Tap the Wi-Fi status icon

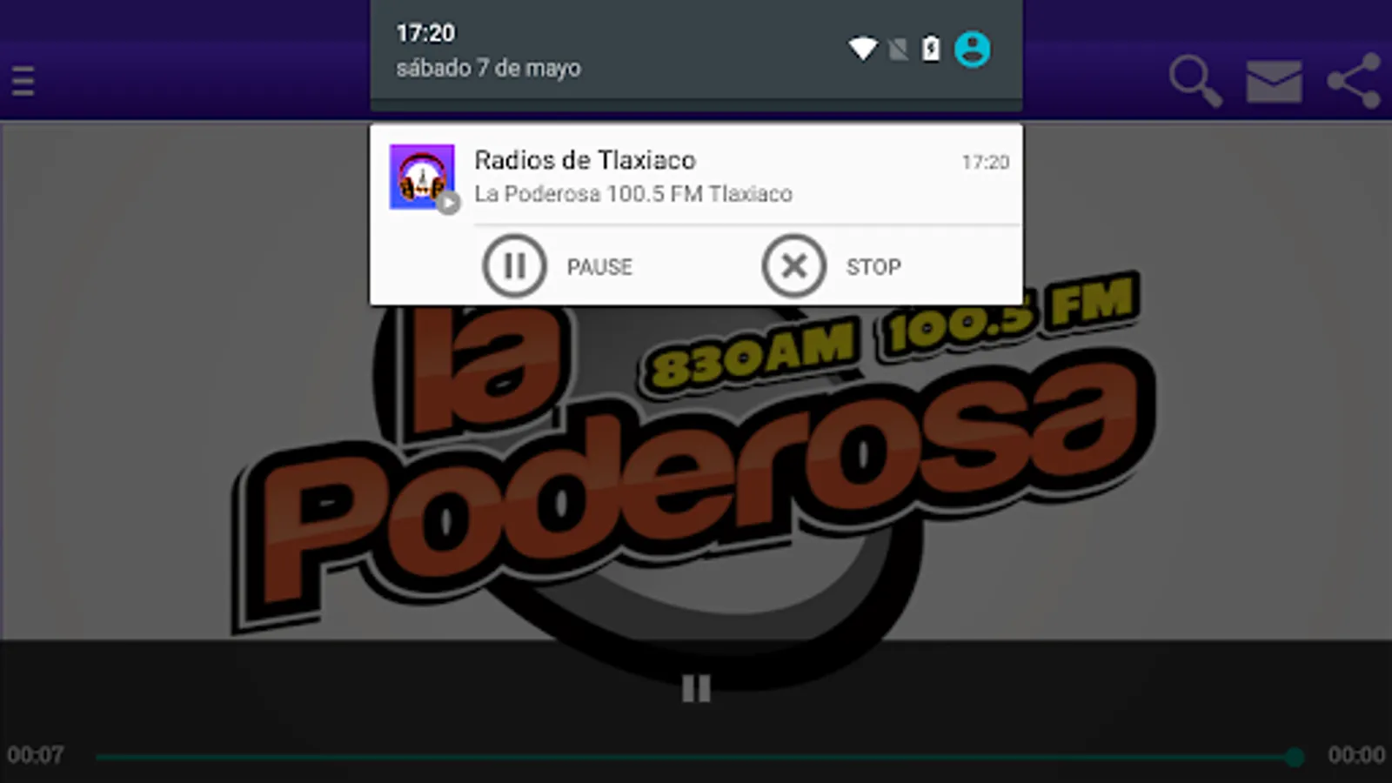pyautogui.click(x=863, y=49)
